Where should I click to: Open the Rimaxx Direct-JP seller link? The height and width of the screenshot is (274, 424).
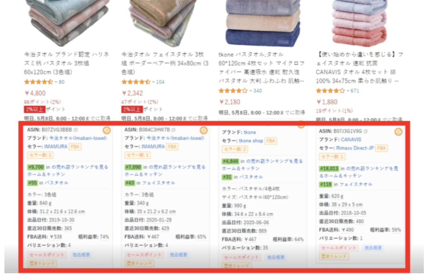[x=355, y=148]
